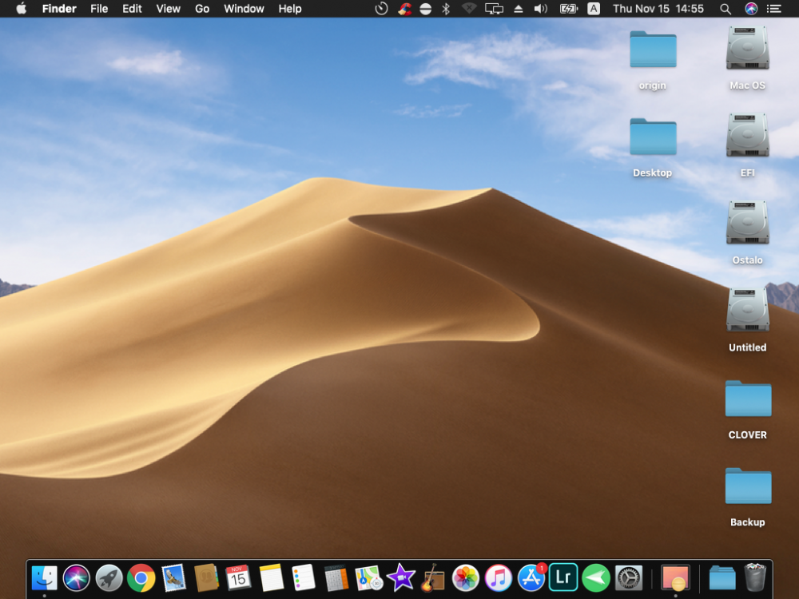
Task: Launch iMovie purple star icon
Action: point(401,578)
